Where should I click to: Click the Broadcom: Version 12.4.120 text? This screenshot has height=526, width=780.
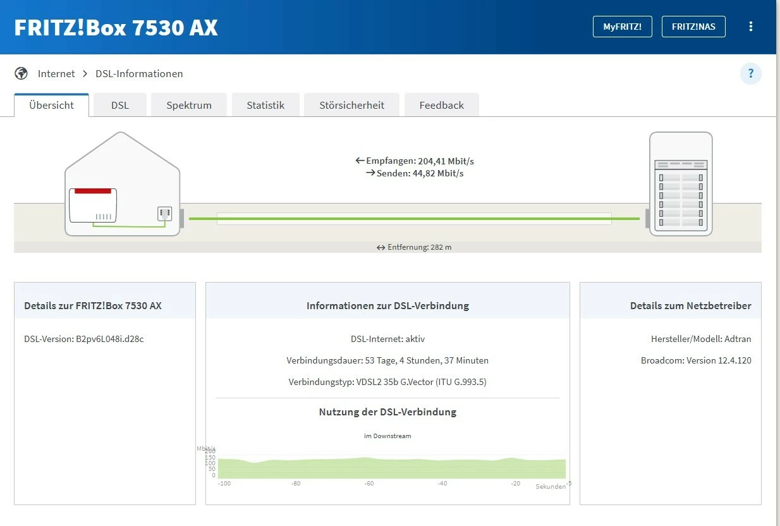[696, 360]
